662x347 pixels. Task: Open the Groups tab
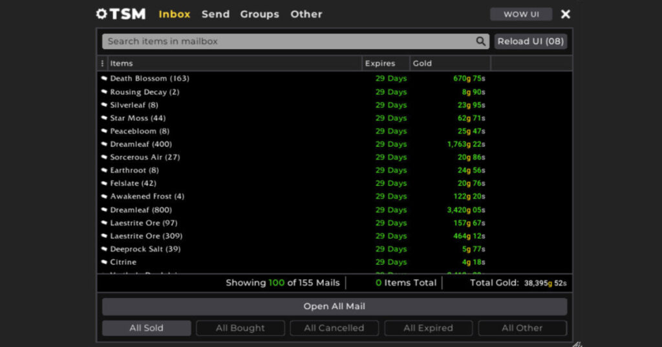tap(259, 14)
